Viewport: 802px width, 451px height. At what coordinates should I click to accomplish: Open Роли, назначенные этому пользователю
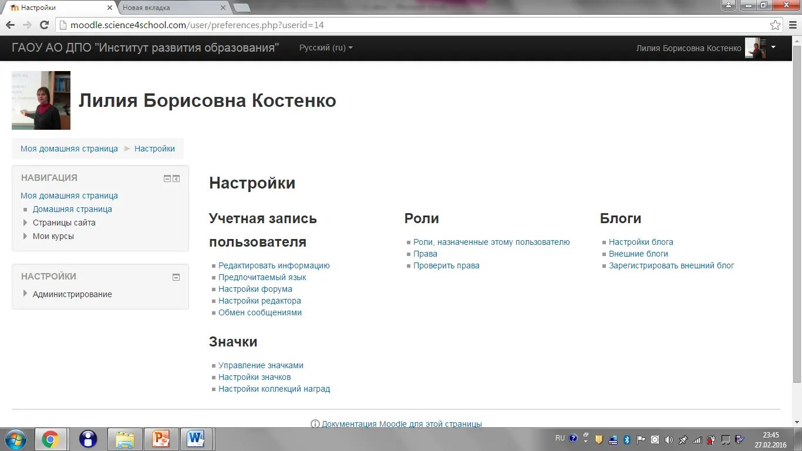click(x=491, y=242)
